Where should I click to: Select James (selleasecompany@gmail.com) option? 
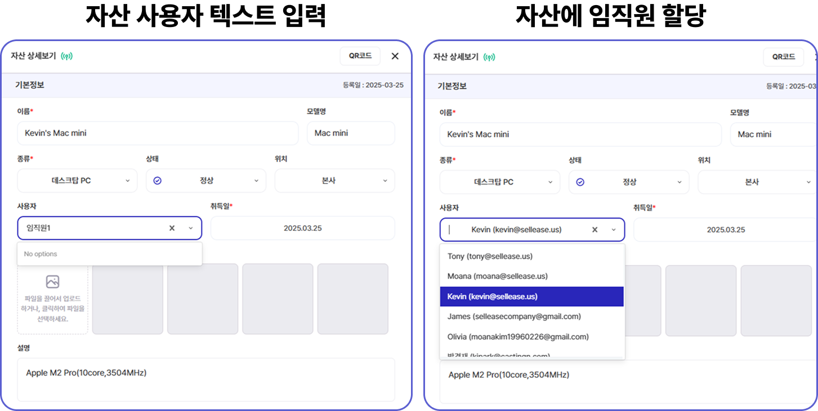(532, 316)
